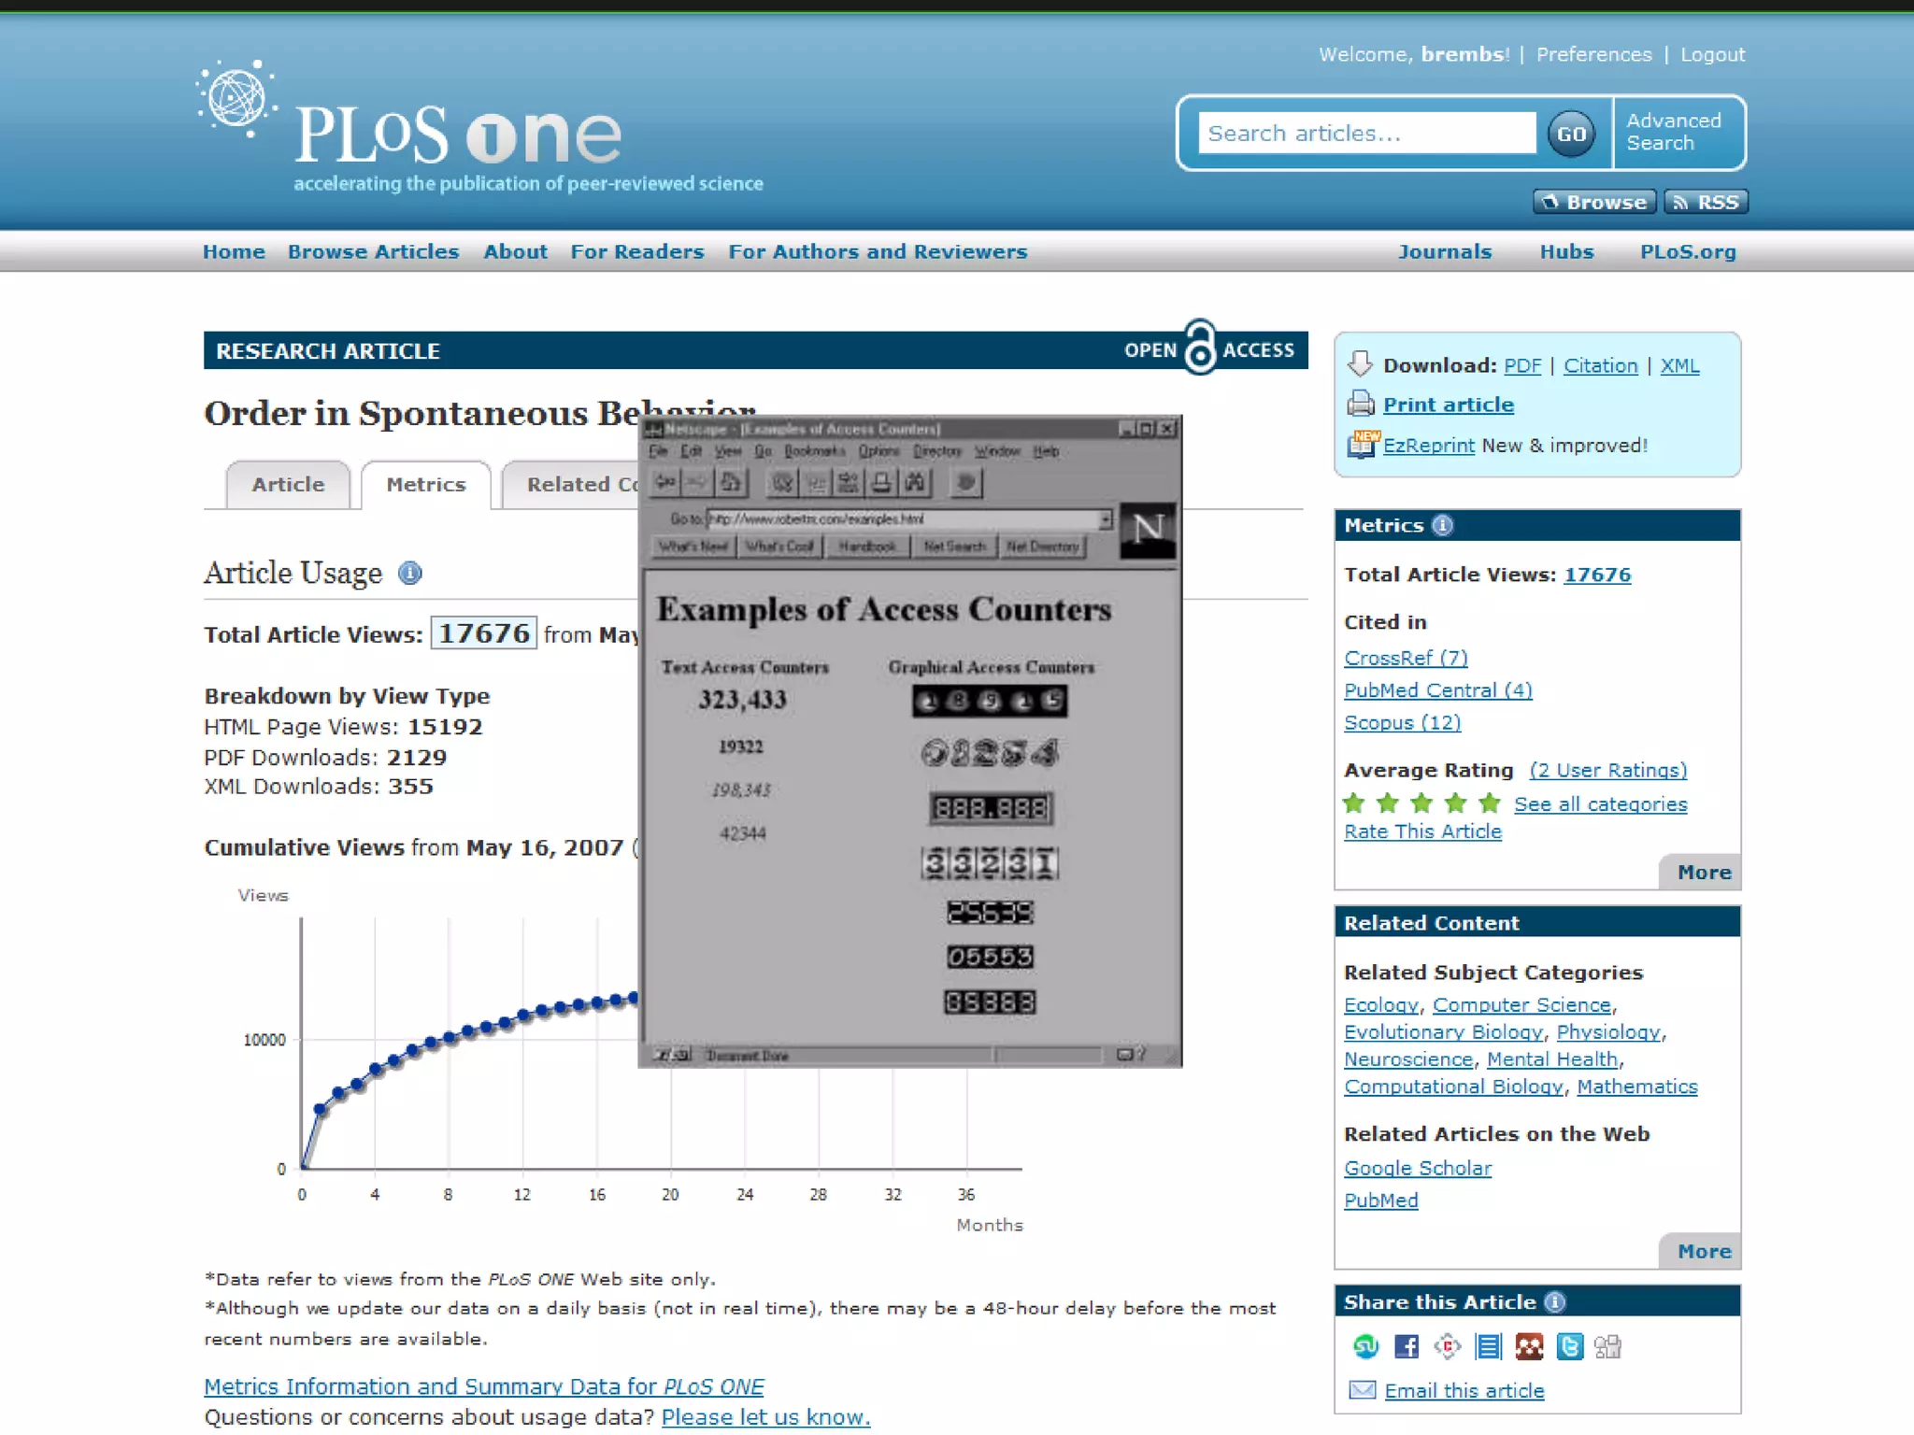The image size is (1914, 1435).
Task: Open Netscape URL address dropdown arrow
Action: coord(1106,519)
